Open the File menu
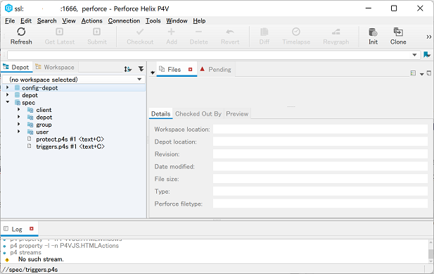434x274 pixels. [10, 20]
